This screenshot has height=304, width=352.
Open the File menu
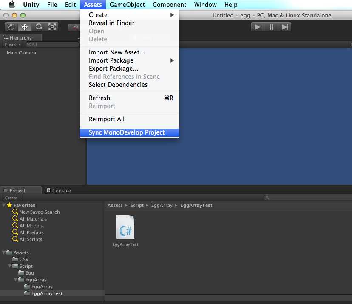click(x=52, y=5)
